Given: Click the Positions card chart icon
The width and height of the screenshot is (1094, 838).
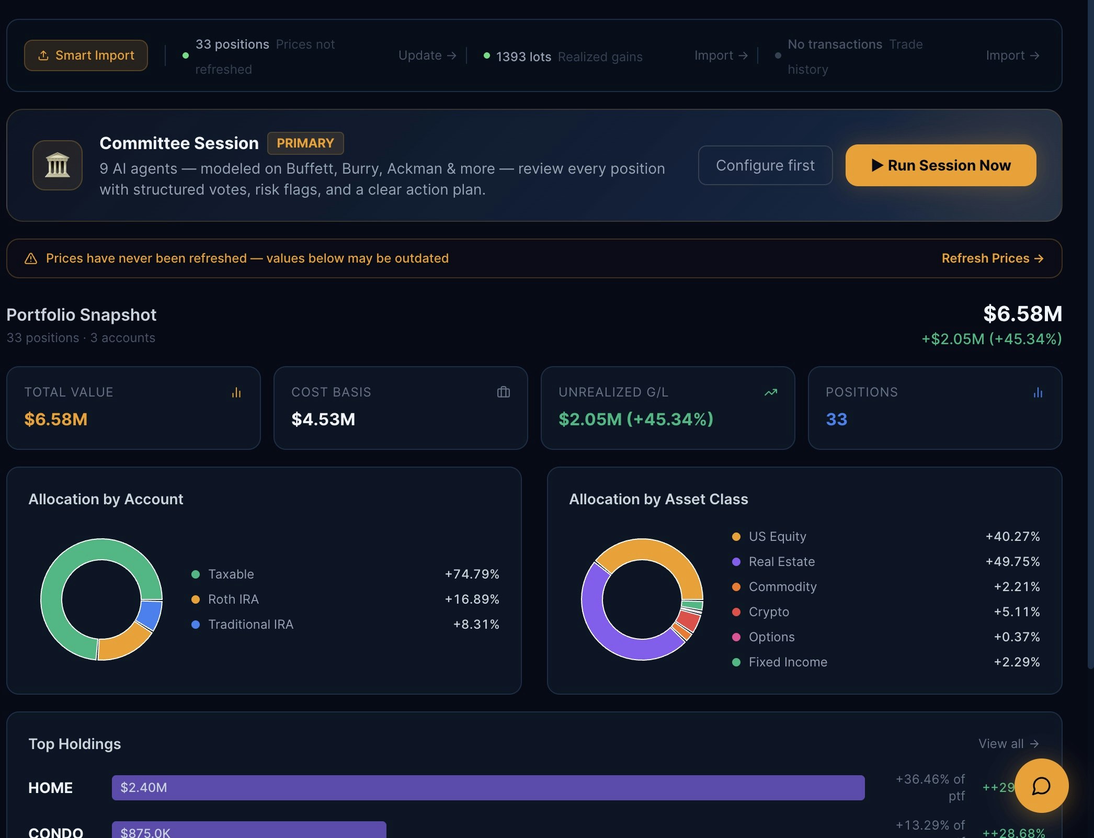Looking at the screenshot, I should (1038, 392).
